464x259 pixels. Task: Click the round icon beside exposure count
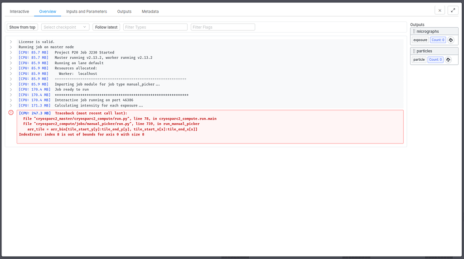tap(451, 40)
